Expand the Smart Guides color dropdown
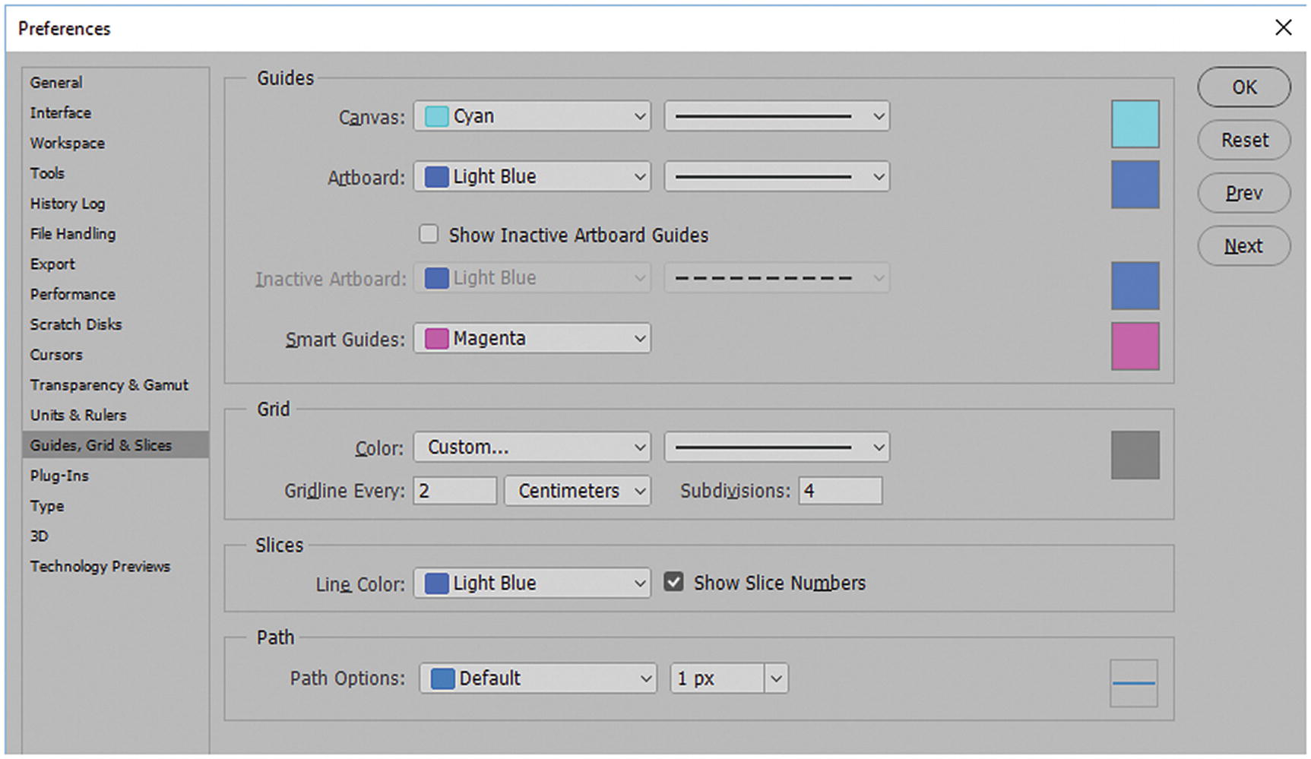 point(532,339)
